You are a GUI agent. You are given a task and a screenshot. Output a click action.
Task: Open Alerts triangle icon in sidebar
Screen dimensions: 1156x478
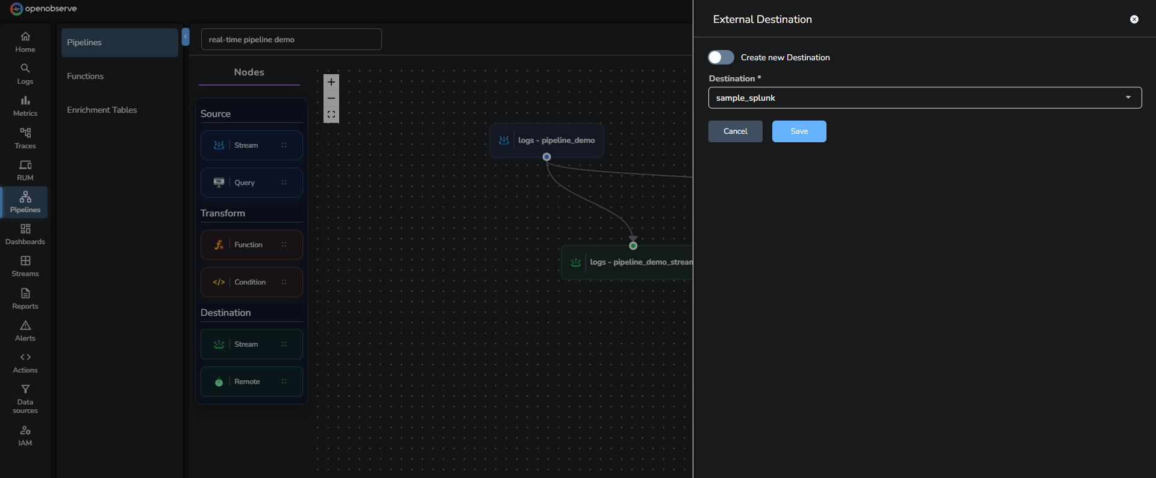pyautogui.click(x=25, y=325)
